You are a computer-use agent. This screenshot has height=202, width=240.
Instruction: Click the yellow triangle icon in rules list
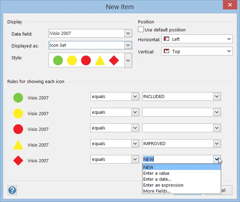click(18, 145)
